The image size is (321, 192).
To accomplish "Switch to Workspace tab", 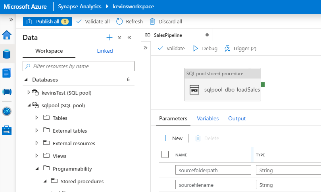I will [49, 51].
